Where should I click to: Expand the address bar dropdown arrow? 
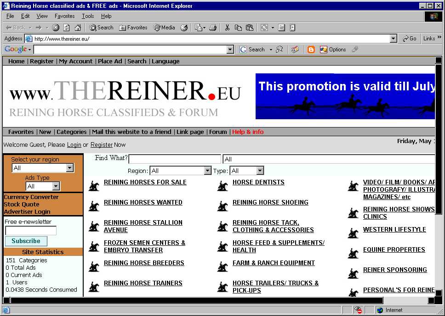(x=393, y=39)
